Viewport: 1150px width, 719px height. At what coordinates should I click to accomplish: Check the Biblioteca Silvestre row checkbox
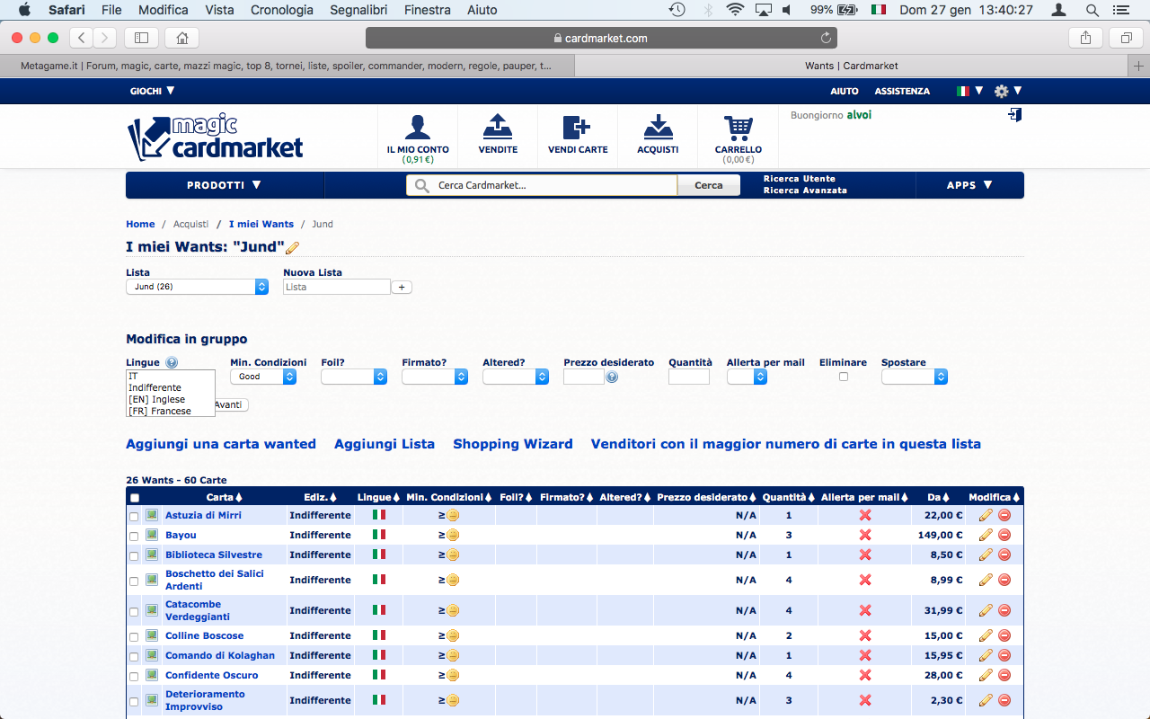134,556
